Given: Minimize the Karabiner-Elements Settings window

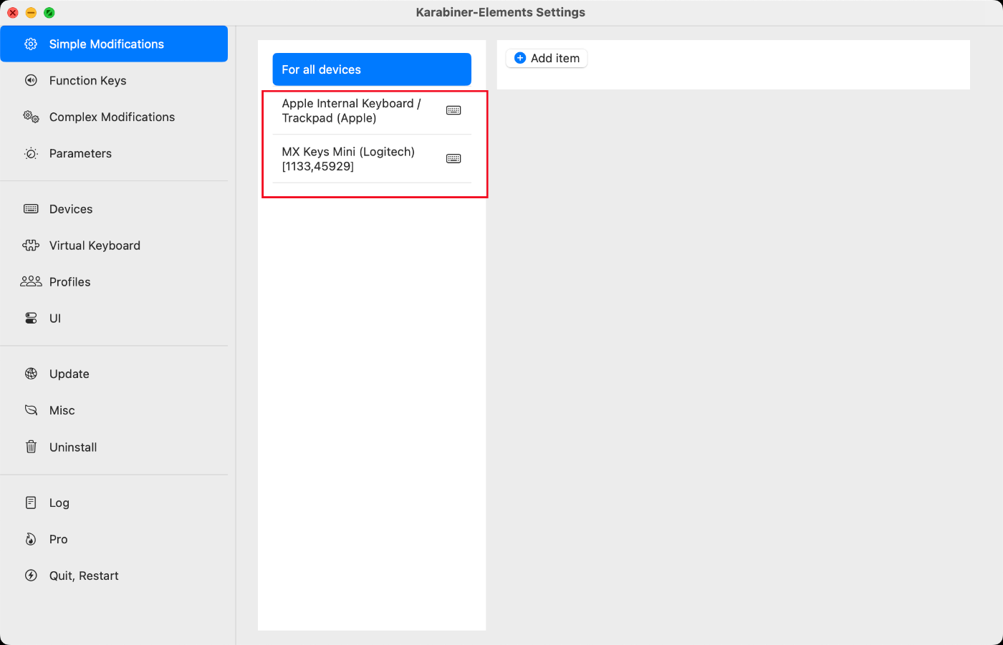Looking at the screenshot, I should pos(31,12).
